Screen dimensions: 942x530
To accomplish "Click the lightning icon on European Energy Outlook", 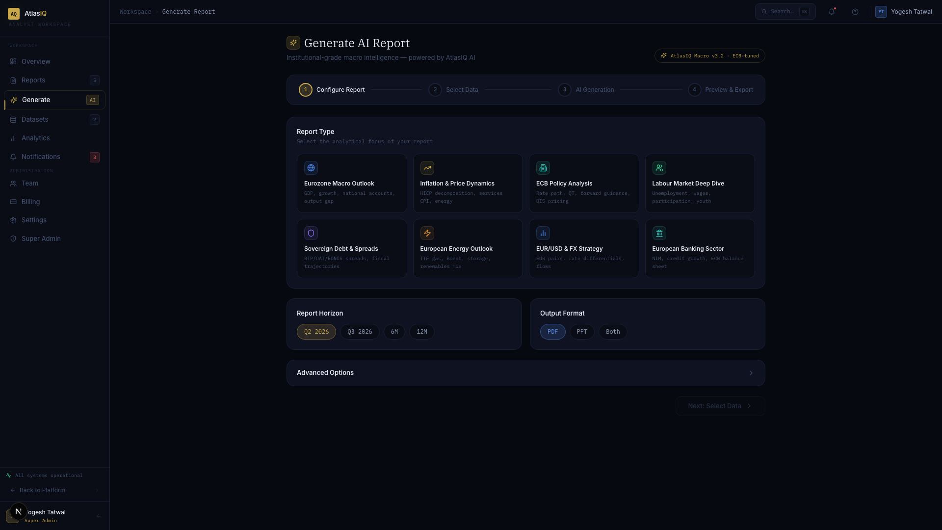I will coord(427,233).
